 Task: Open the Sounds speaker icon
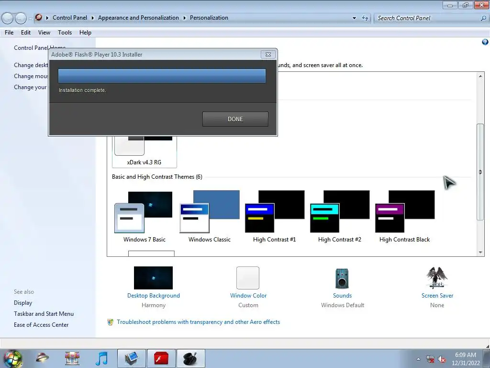tap(342, 278)
